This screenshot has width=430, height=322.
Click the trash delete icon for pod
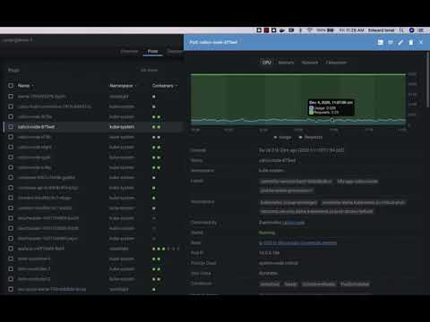[x=411, y=42]
